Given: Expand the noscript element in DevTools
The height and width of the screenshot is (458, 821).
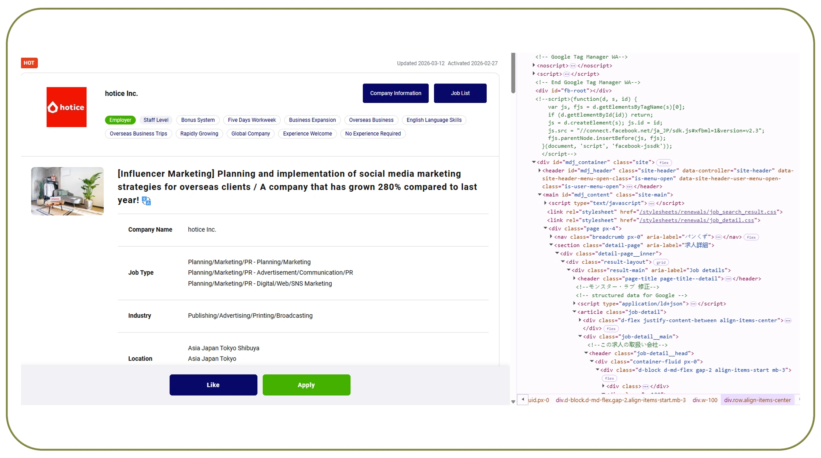Looking at the screenshot, I should pos(534,65).
